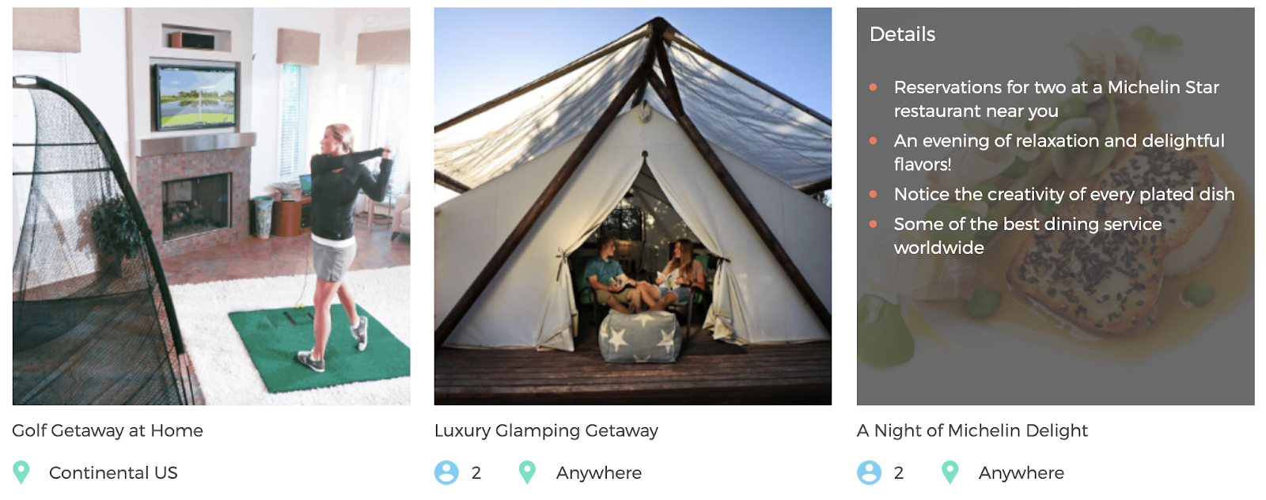1266x500 pixels.
Task: Click the location pin under Luxury Glamping Getaway
Action: (x=527, y=472)
